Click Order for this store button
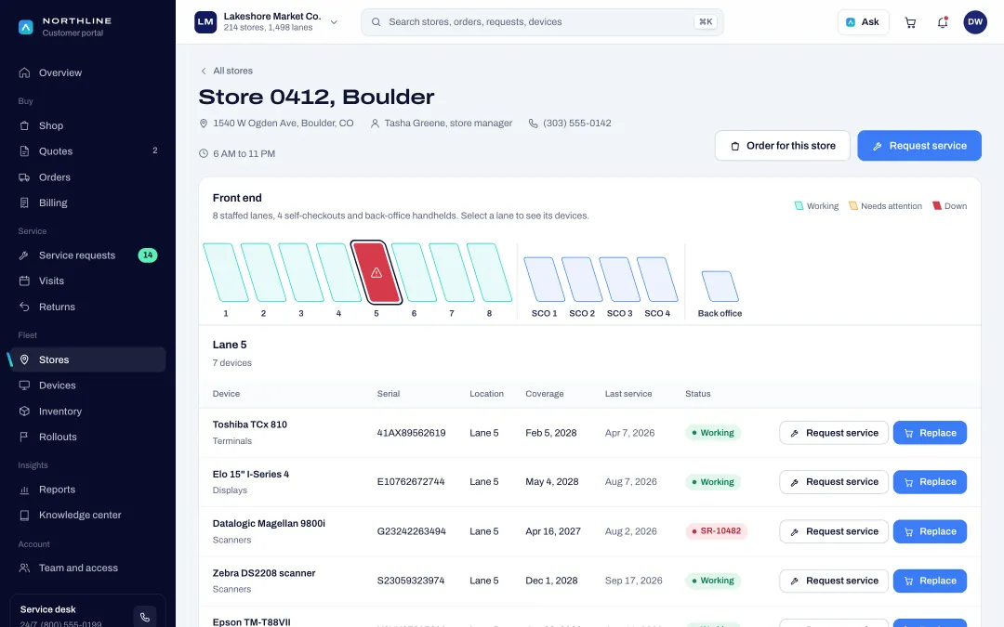This screenshot has height=627, width=1004. pyautogui.click(x=782, y=146)
